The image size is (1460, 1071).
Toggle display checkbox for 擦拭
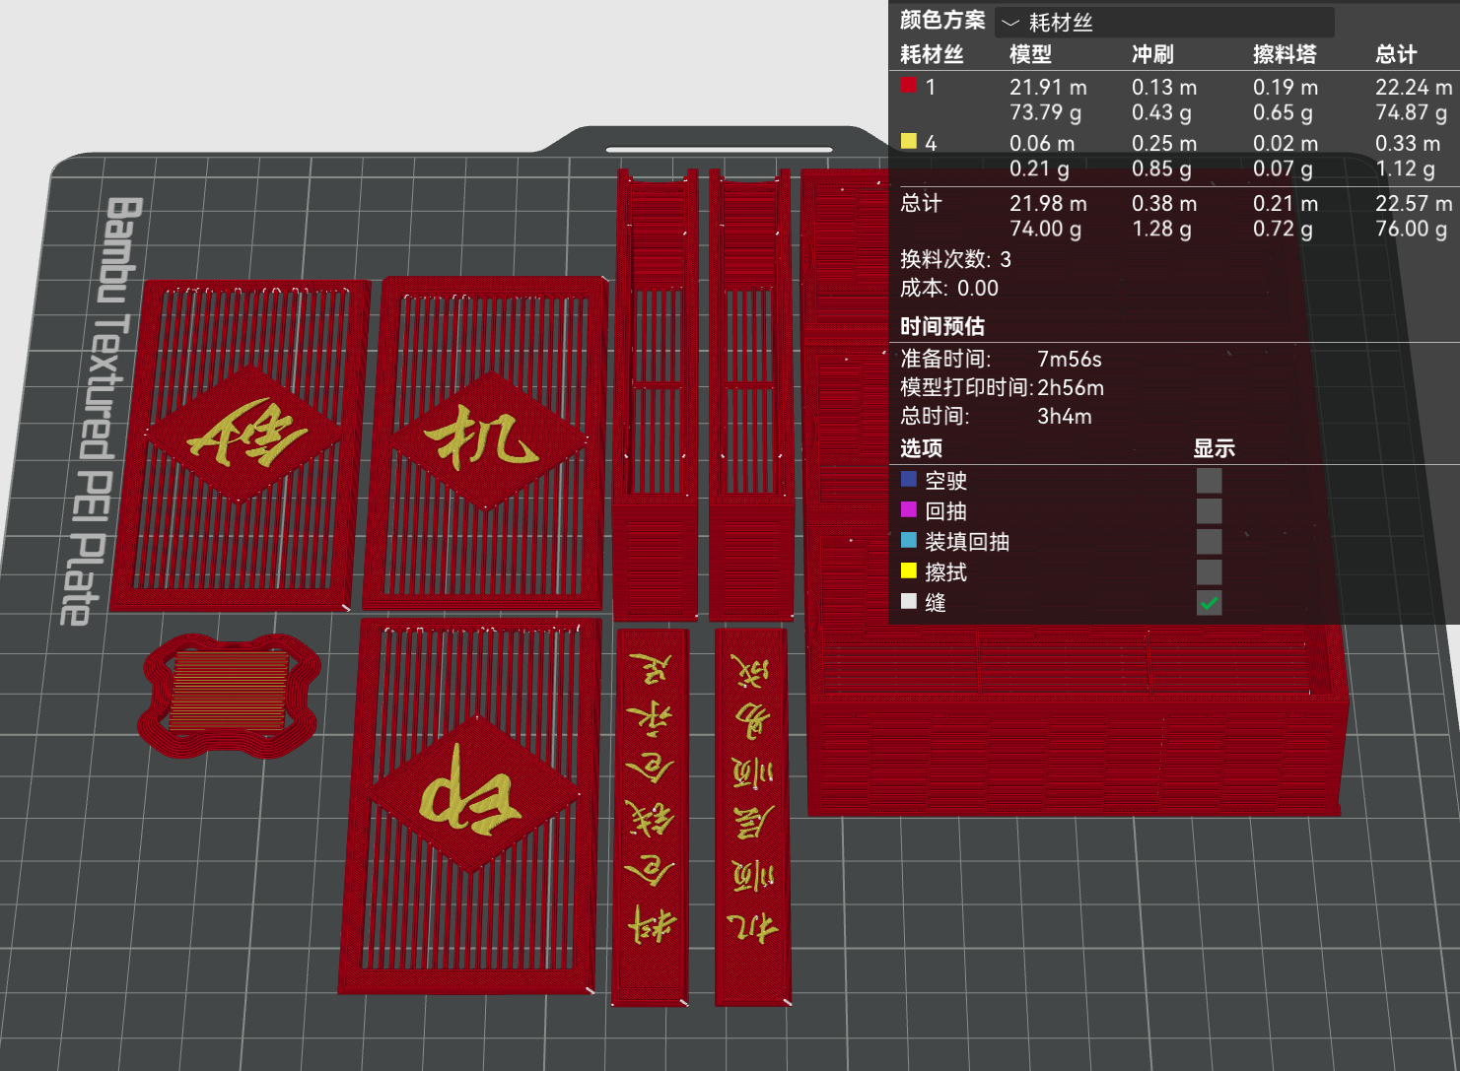[1209, 571]
